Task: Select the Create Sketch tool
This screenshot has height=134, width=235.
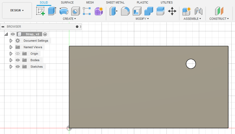Action: [41, 11]
